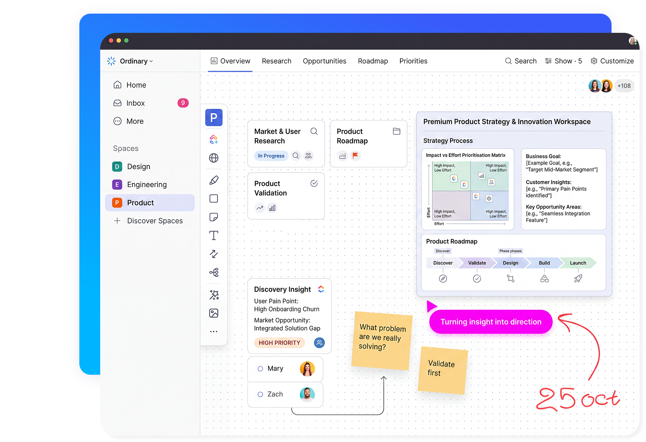Click the blue P select tool

point(214,118)
